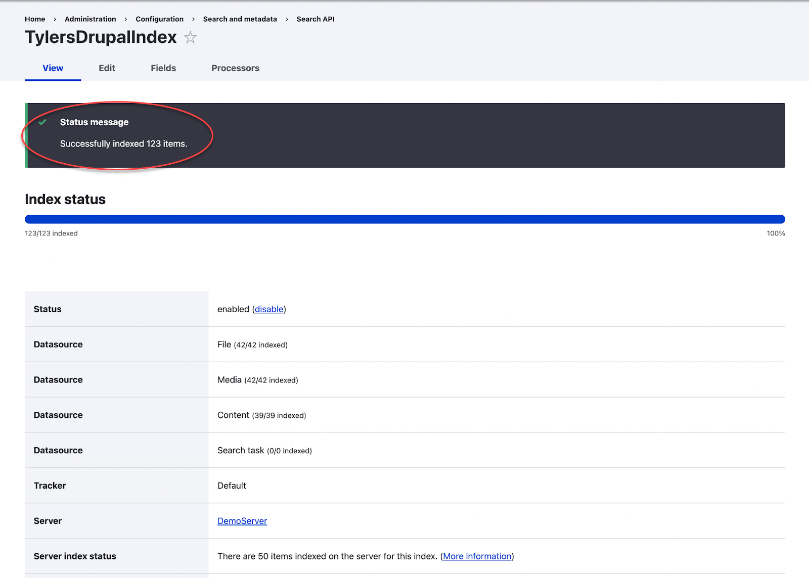
Task: Select the View tab
Action: click(53, 68)
